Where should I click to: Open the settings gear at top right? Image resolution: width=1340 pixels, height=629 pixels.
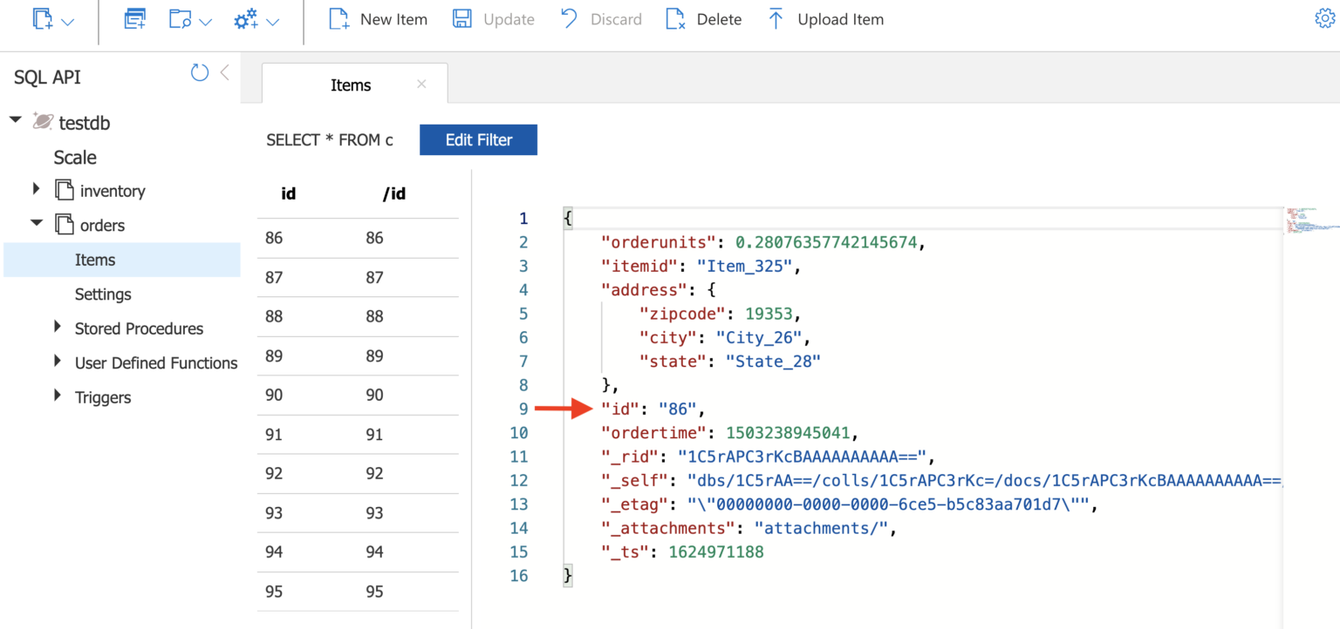pyautogui.click(x=1327, y=17)
